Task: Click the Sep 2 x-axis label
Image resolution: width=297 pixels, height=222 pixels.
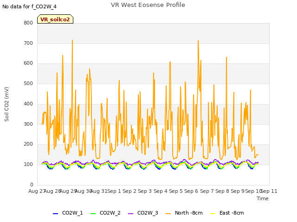Action: pyautogui.click(x=129, y=191)
